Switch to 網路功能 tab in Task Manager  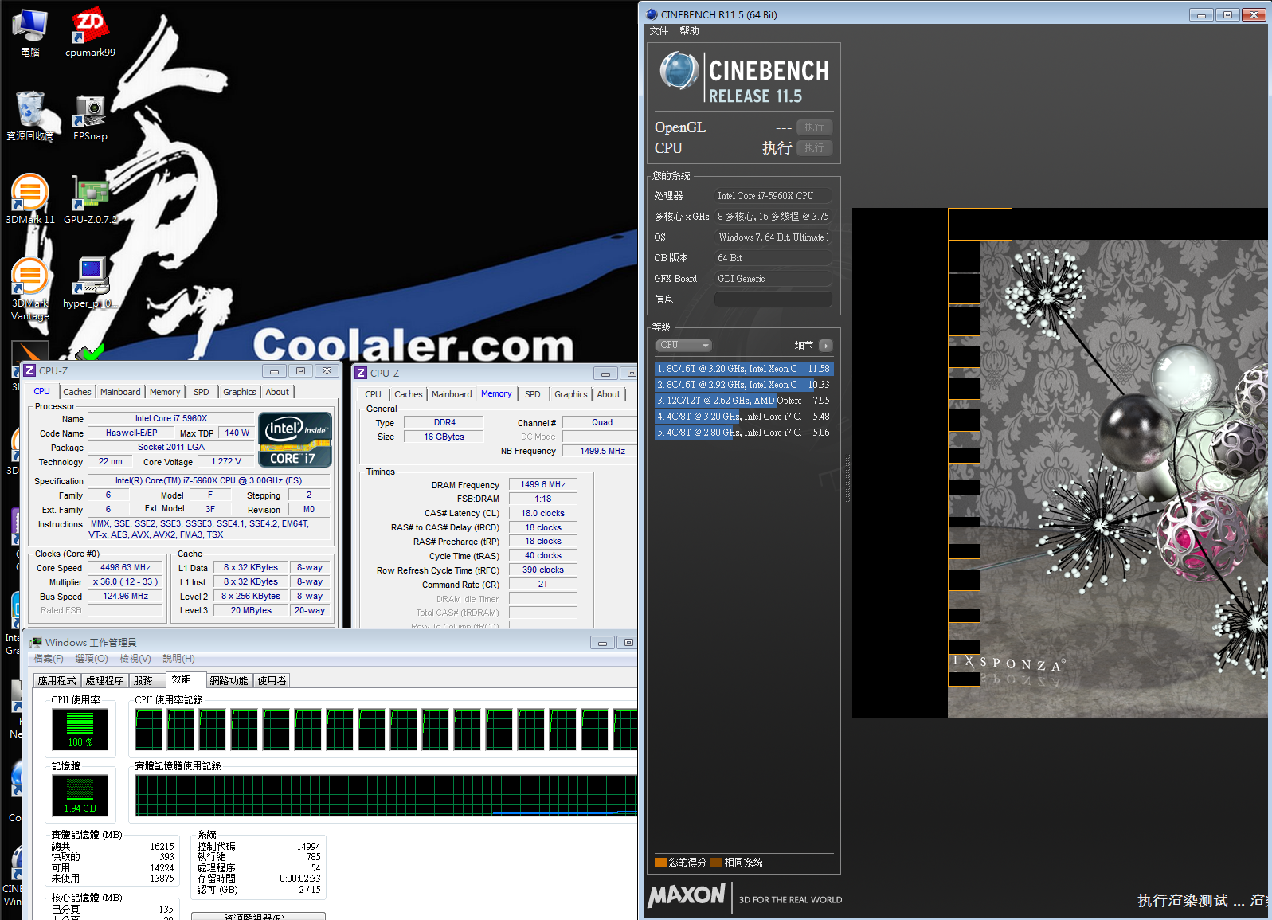click(229, 681)
